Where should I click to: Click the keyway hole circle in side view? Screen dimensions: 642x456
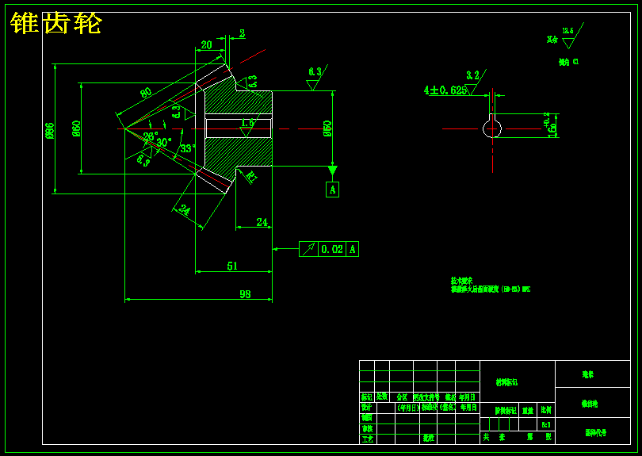492,128
